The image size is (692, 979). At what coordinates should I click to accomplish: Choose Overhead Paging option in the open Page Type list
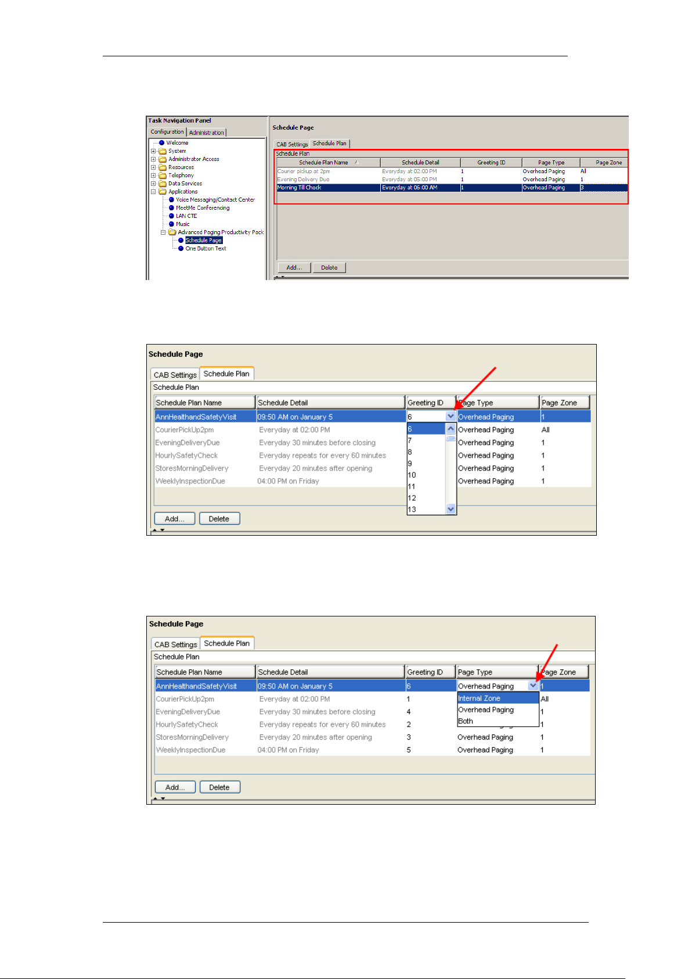click(498, 709)
